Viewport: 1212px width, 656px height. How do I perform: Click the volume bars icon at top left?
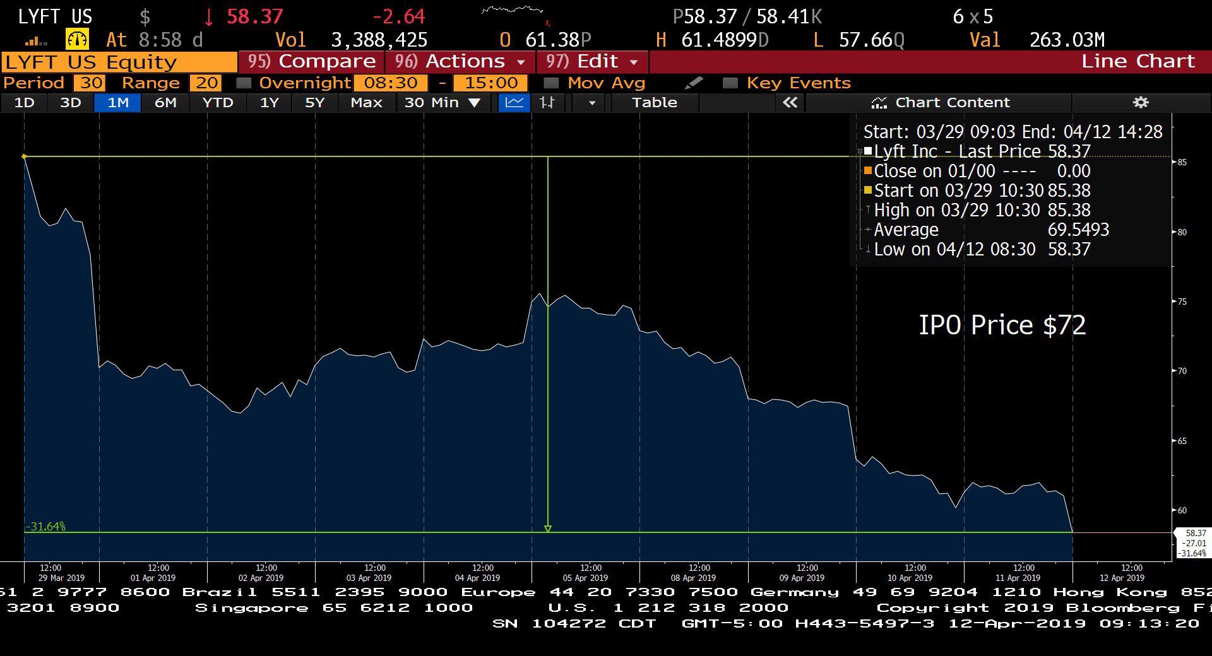click(36, 42)
